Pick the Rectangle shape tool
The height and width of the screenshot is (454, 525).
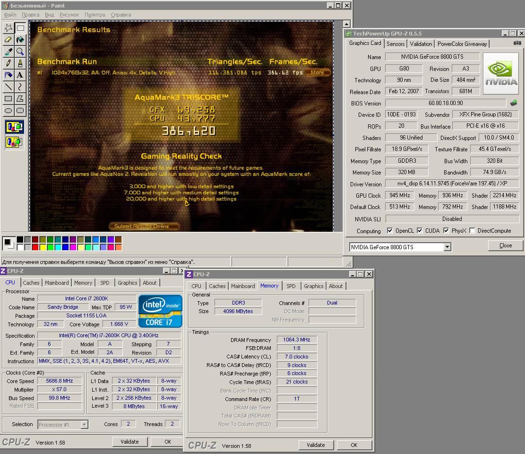coord(9,98)
